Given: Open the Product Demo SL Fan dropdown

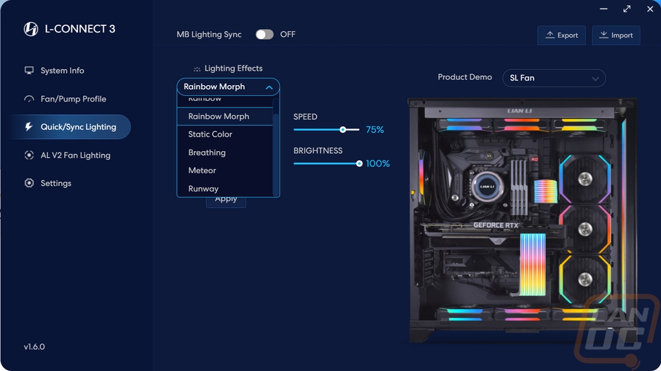Looking at the screenshot, I should (554, 78).
